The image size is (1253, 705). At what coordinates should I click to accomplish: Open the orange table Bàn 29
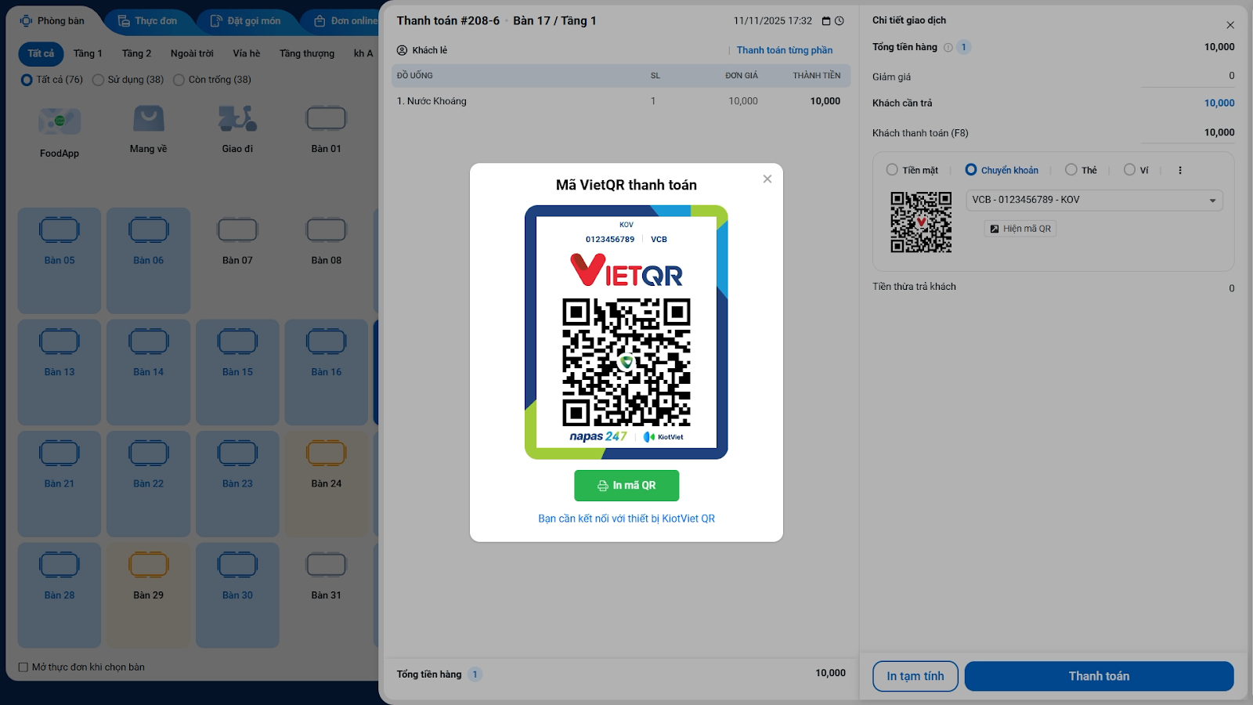click(149, 595)
